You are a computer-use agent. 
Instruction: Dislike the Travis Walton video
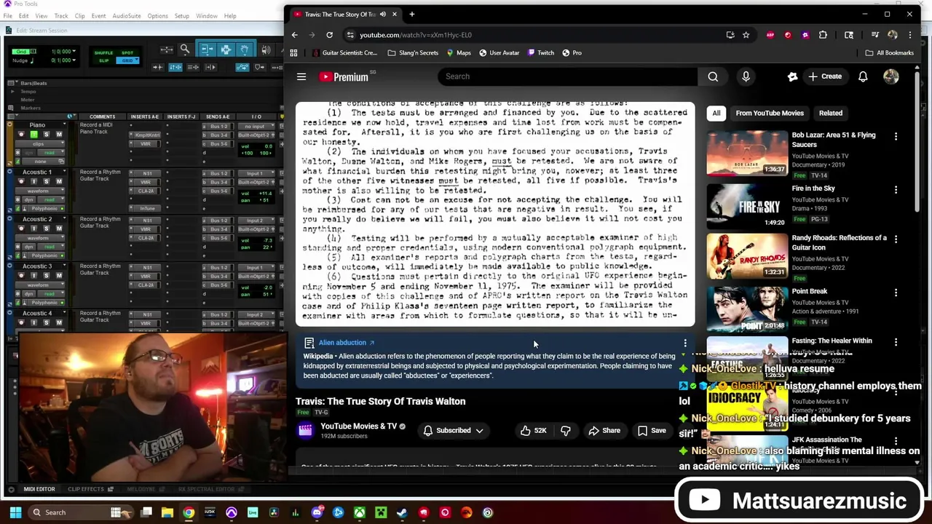click(566, 430)
